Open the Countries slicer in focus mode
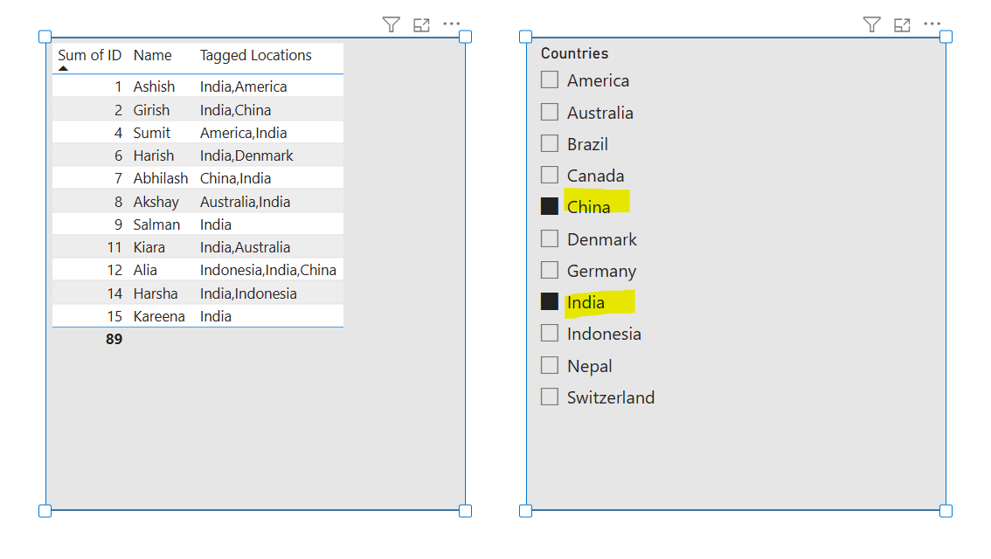This screenshot has width=991, height=559. click(902, 24)
